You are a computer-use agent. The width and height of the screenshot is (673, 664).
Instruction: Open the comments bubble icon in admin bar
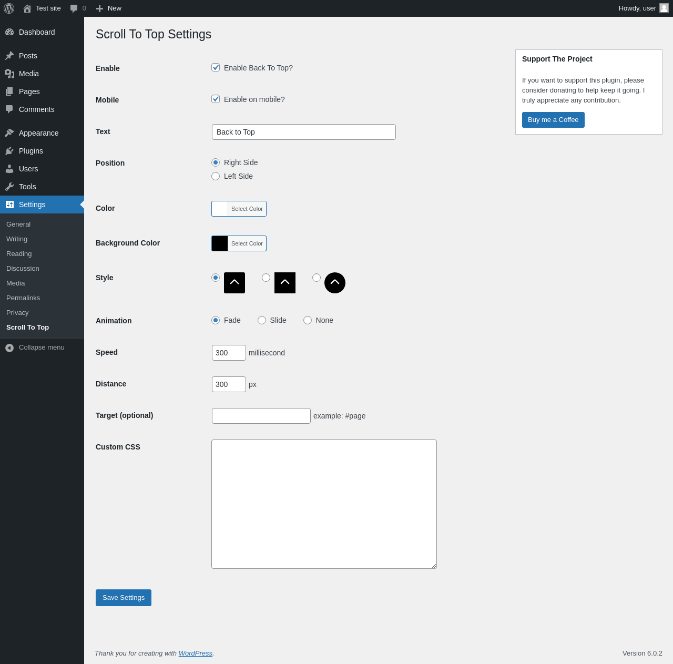(74, 8)
